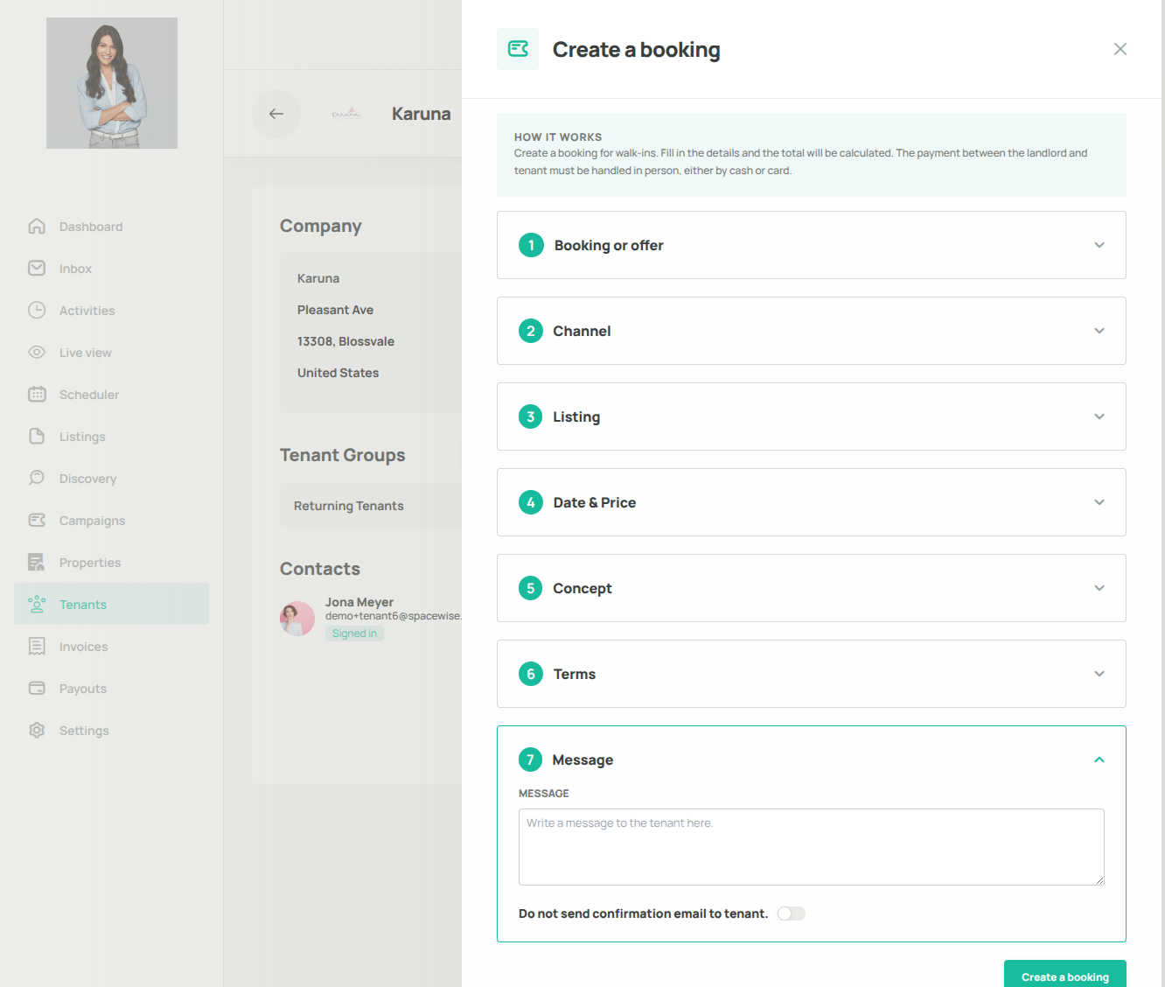Click United States country text

coord(338,373)
